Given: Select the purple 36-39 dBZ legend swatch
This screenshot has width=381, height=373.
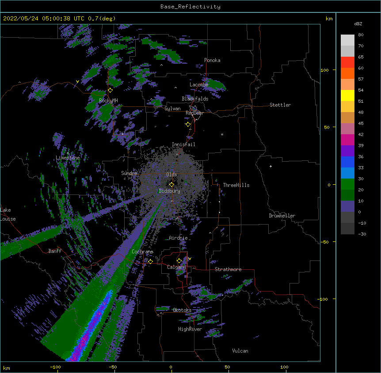Looking at the screenshot, I should 347,151.
